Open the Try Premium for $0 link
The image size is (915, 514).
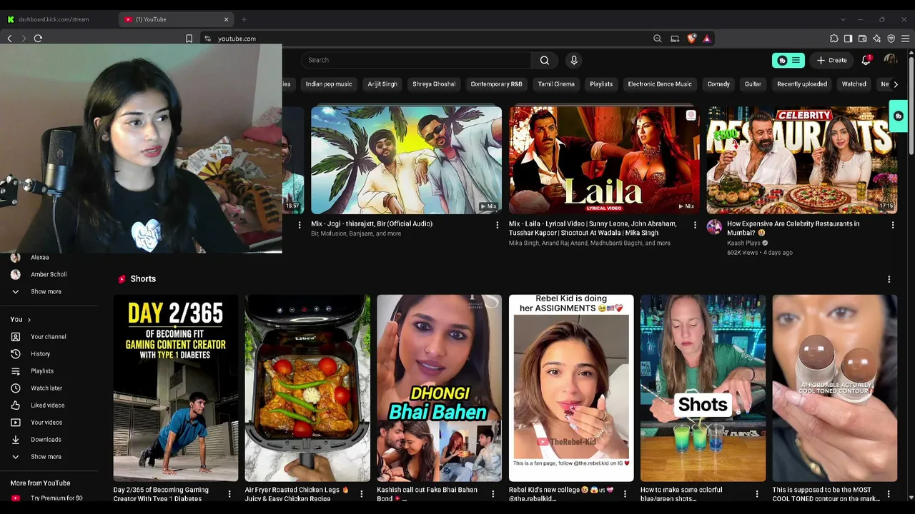[x=49, y=498]
